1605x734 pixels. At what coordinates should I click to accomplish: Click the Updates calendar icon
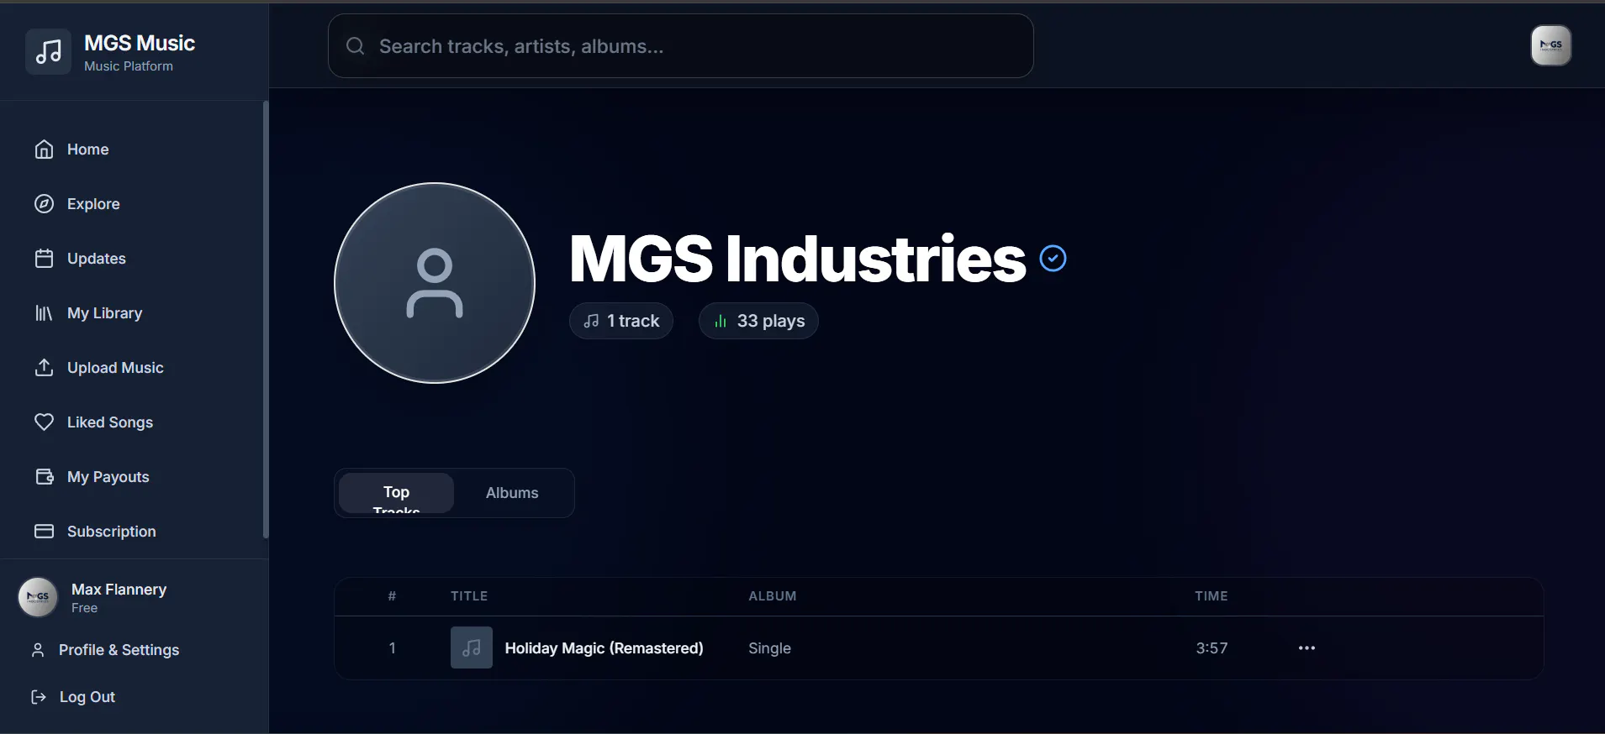(44, 259)
